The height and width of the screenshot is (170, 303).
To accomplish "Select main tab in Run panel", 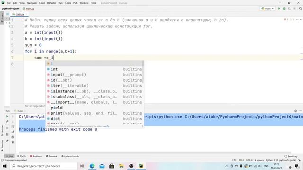I will pos(20,111).
